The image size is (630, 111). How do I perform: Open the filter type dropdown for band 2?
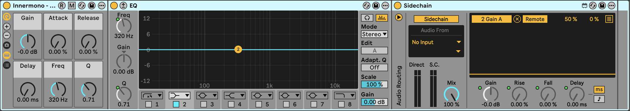pos(180,96)
